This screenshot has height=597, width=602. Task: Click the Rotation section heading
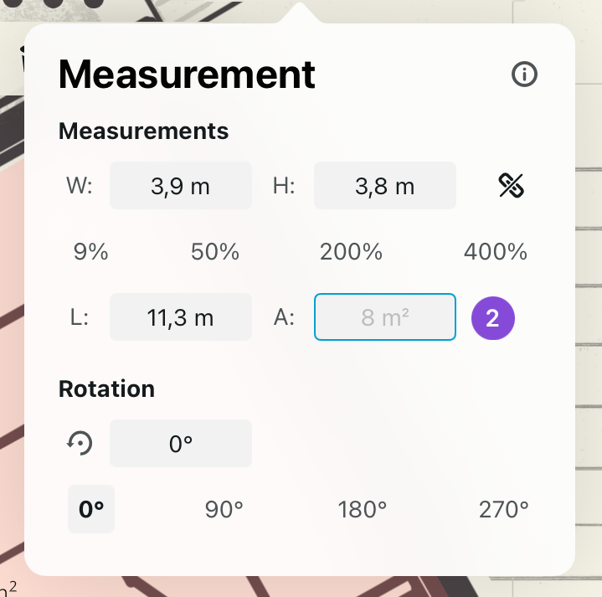pyautogui.click(x=106, y=389)
